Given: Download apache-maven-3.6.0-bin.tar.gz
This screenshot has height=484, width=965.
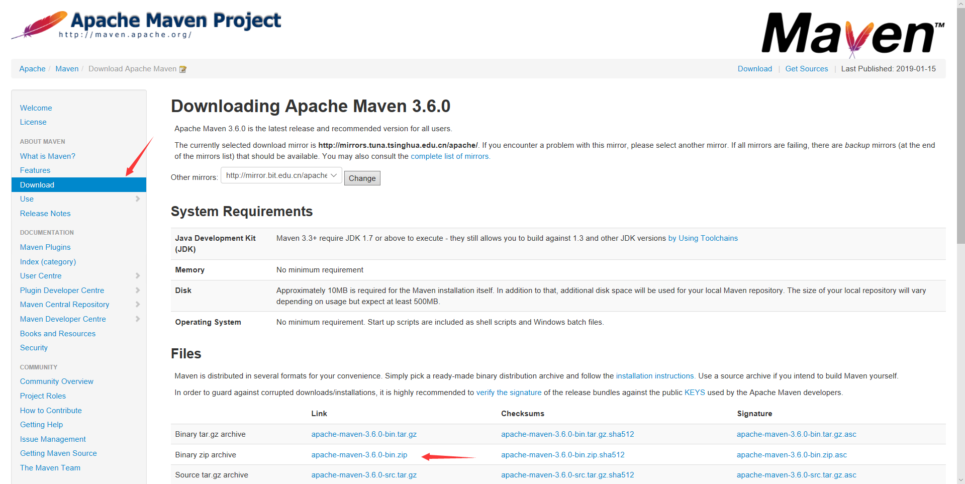Looking at the screenshot, I should [364, 434].
